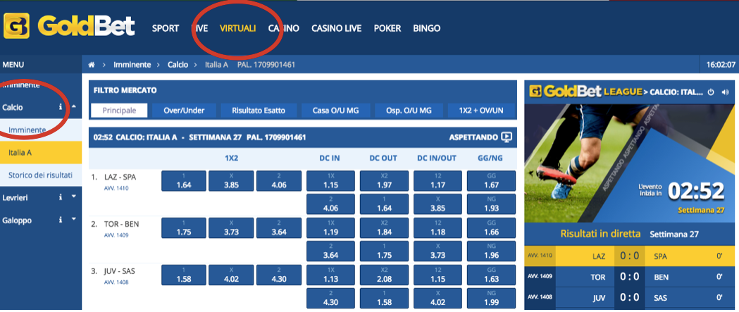
Task: Select LAZ - SPA DC OUT X2 at 1.97
Action: click(384, 181)
